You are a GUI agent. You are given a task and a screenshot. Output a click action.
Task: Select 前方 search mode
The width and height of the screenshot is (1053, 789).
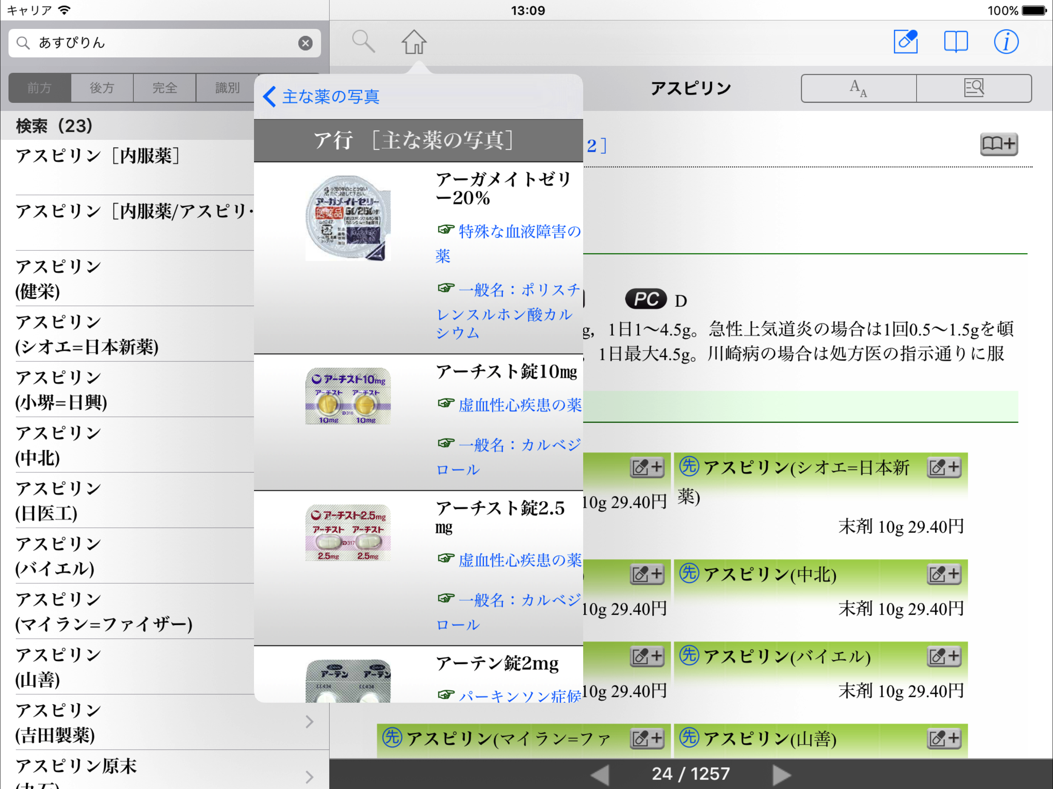40,88
